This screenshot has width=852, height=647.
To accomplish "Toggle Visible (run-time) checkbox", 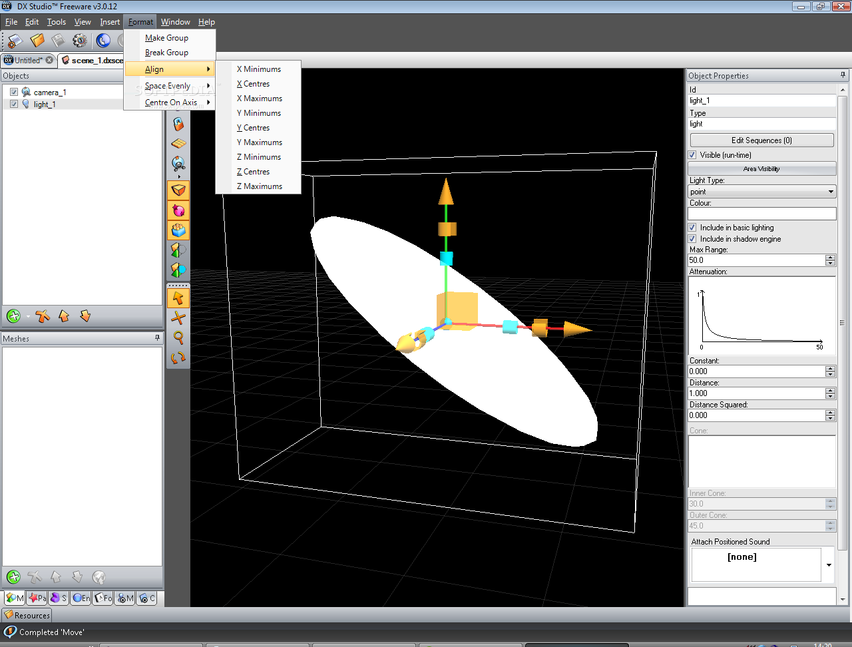I will (692, 155).
